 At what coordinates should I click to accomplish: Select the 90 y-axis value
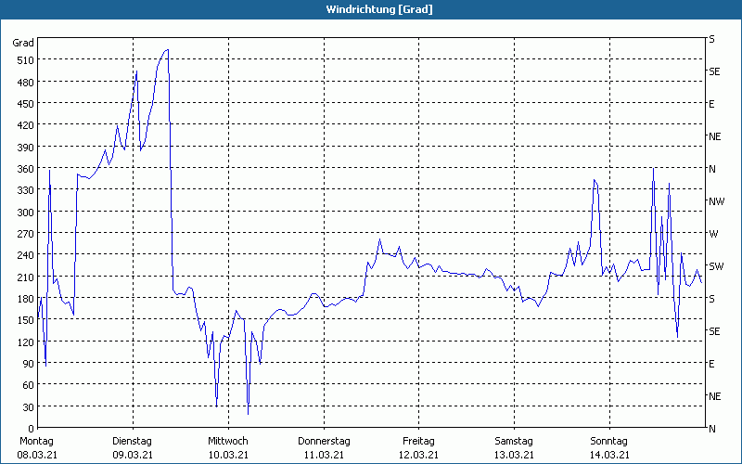point(29,364)
